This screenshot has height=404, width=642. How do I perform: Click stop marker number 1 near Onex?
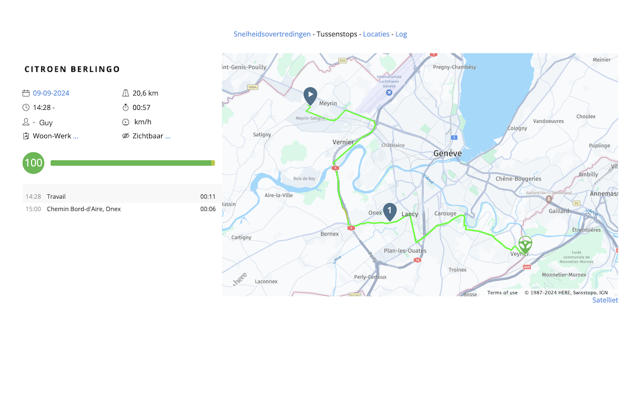[x=389, y=212]
